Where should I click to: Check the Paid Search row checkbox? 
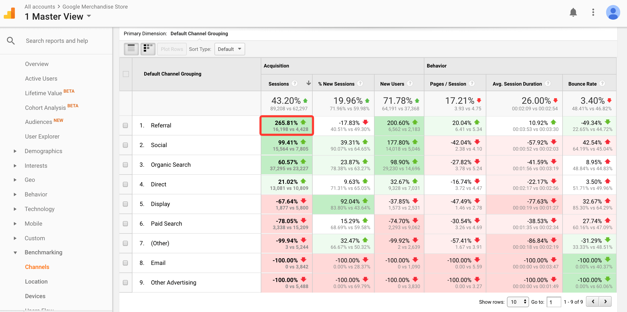coord(125,224)
